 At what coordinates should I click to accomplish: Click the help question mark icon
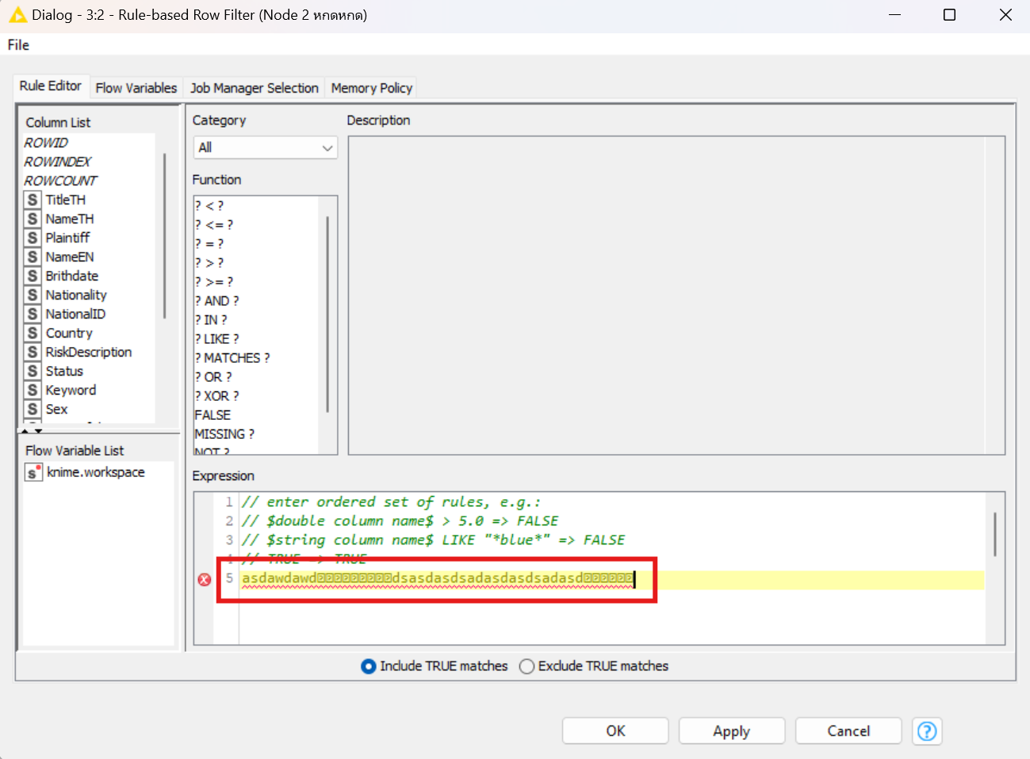pyautogui.click(x=926, y=730)
